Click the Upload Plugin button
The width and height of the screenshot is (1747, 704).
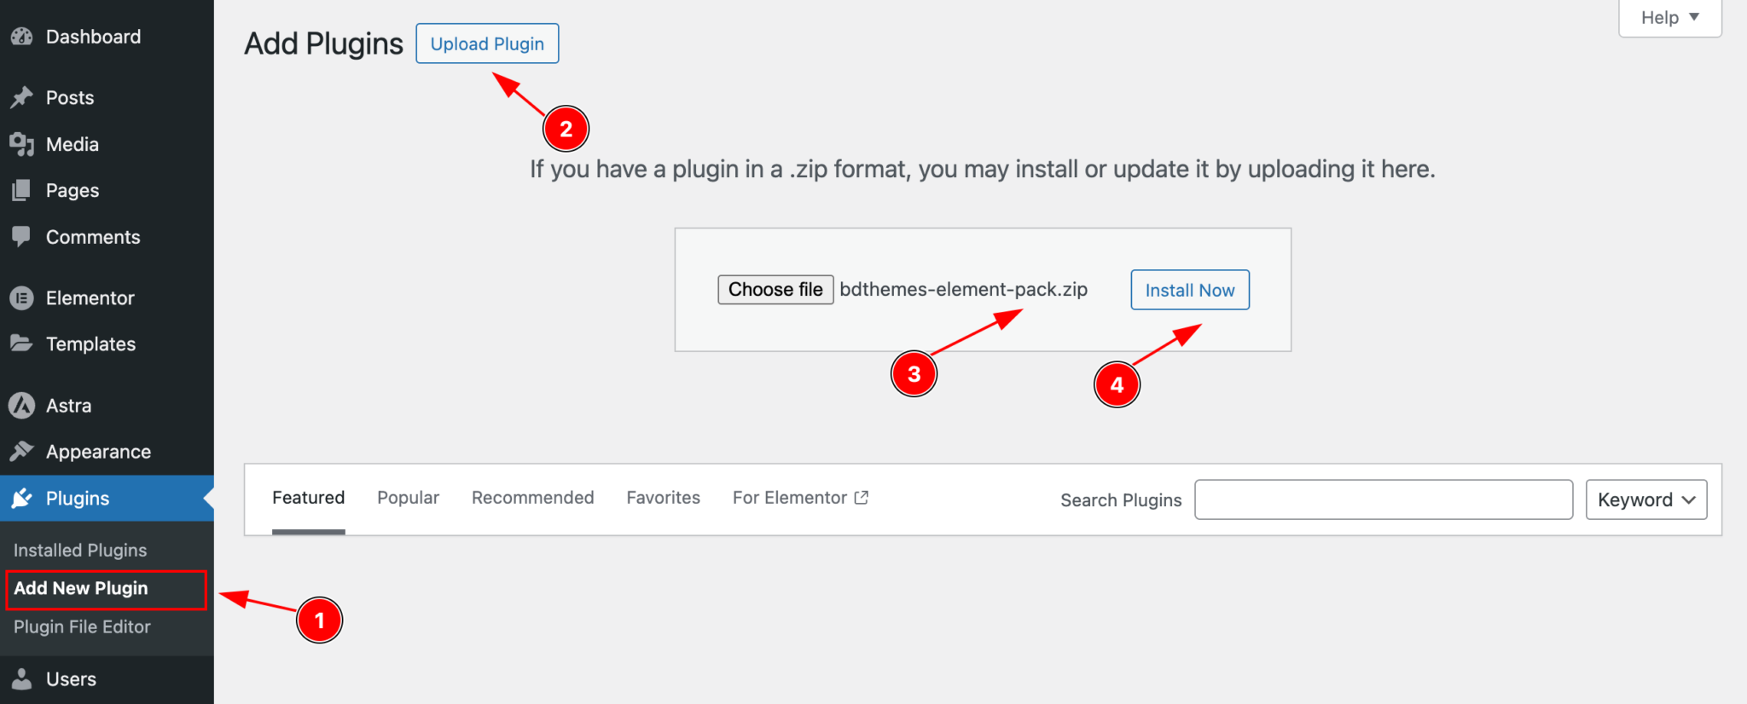click(x=487, y=43)
